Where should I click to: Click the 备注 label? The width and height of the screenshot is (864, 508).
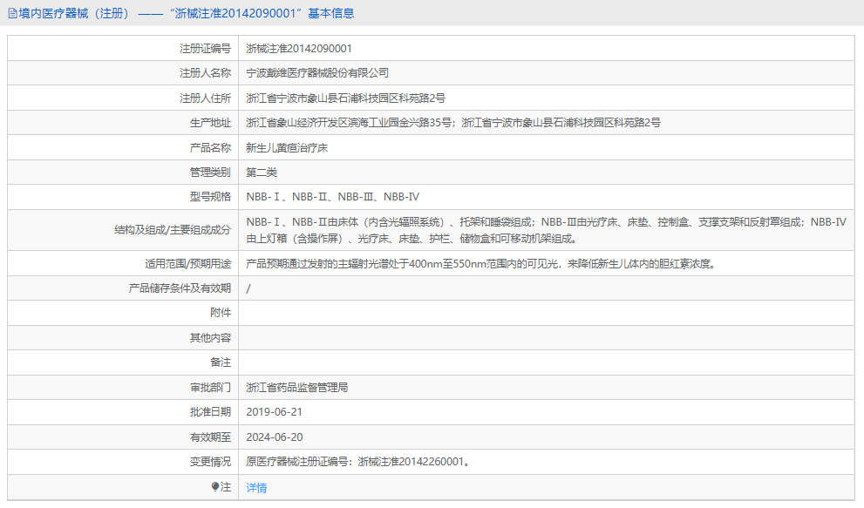tap(221, 362)
